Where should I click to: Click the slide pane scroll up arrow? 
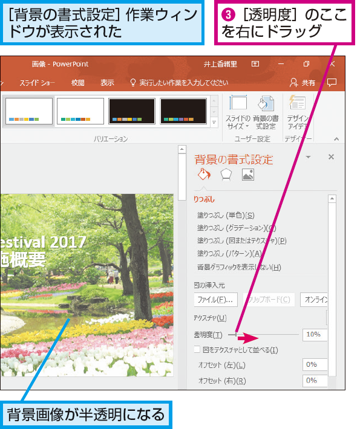(x=182, y=149)
